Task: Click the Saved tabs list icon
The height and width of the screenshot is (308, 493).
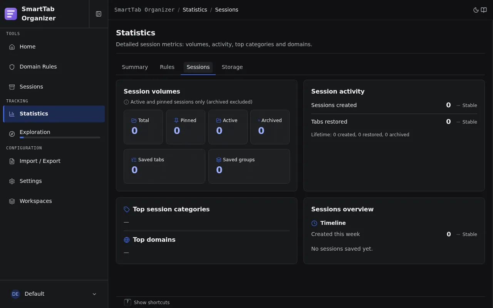Action: click(134, 160)
